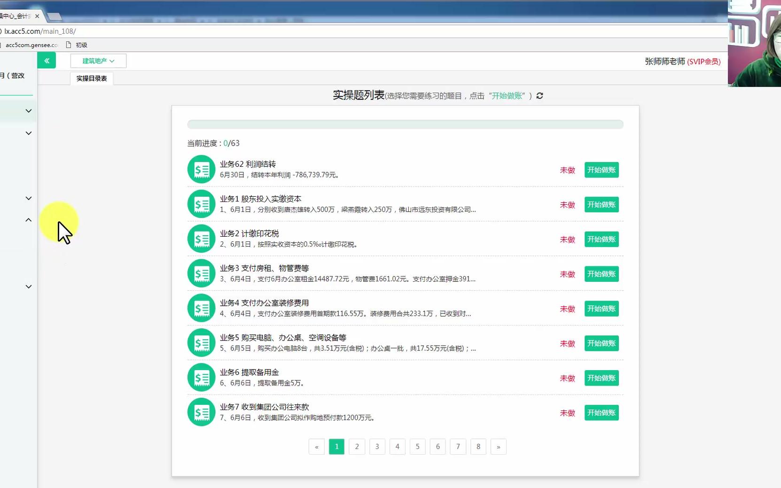The width and height of the screenshot is (781, 488).
Task: Expand the first sidebar chevron
Action: [x=28, y=111]
